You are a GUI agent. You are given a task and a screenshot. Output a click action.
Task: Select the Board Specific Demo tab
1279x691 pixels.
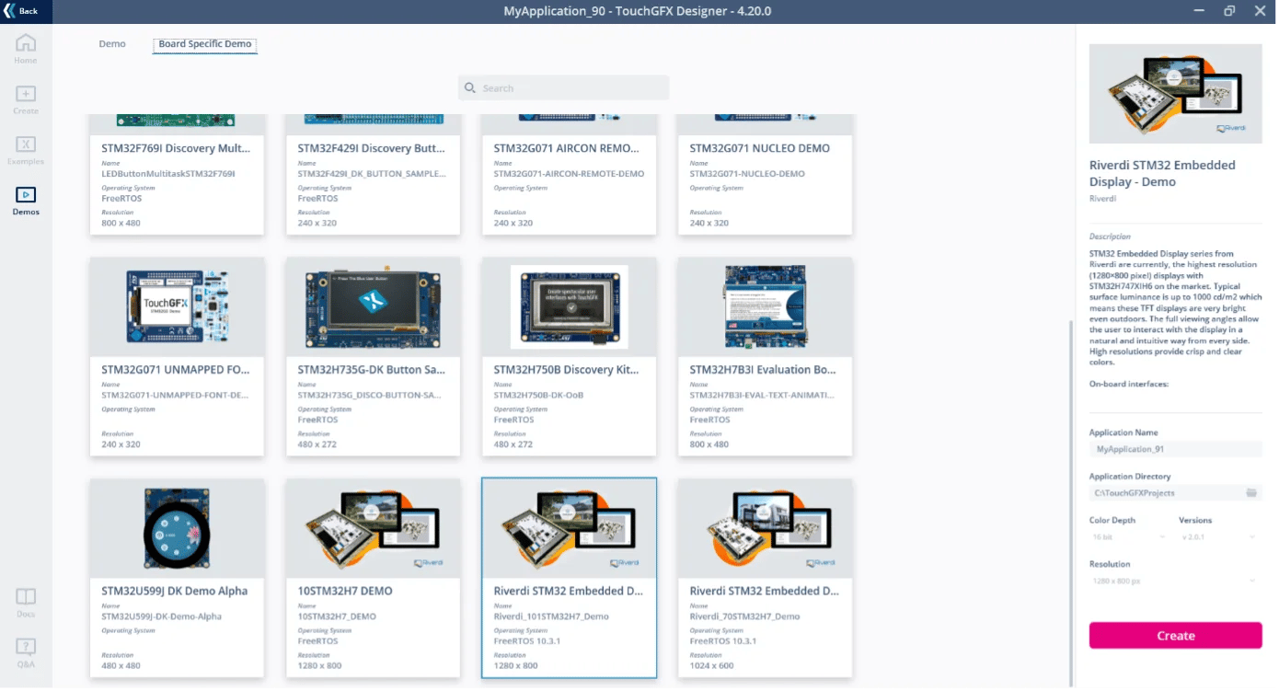pyautogui.click(x=205, y=44)
